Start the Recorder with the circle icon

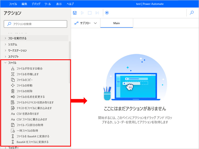click(x=107, y=13)
